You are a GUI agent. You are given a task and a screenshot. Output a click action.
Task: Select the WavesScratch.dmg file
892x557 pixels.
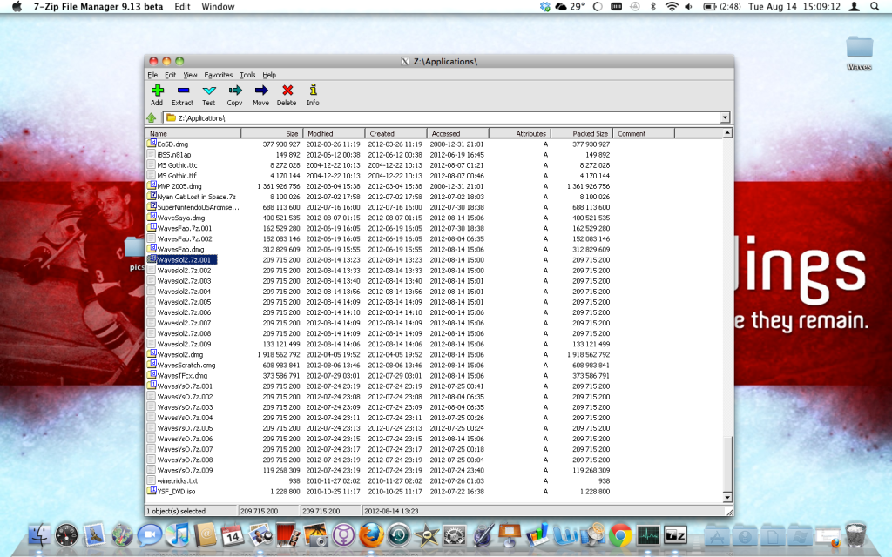[186, 365]
